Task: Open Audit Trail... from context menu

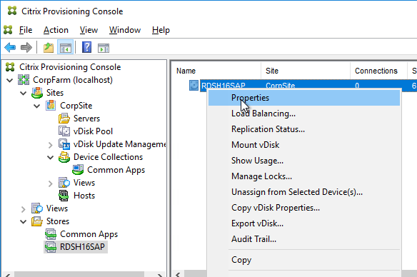Action: tap(304, 239)
